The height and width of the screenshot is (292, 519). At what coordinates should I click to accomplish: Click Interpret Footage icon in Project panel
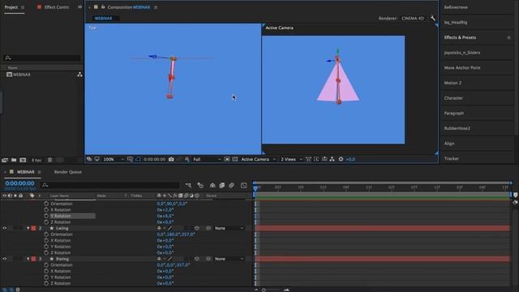5,160
